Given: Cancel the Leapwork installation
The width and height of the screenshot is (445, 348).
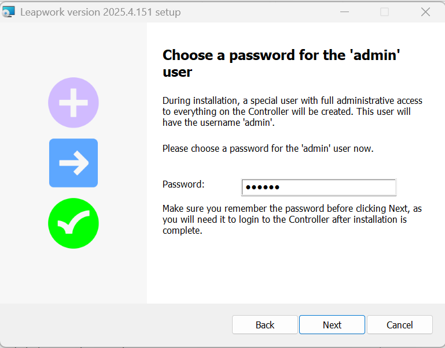Looking at the screenshot, I should 400,325.
